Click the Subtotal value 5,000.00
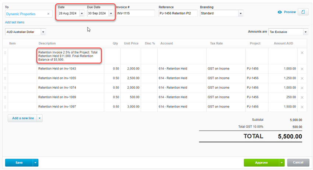 click(x=296, y=120)
